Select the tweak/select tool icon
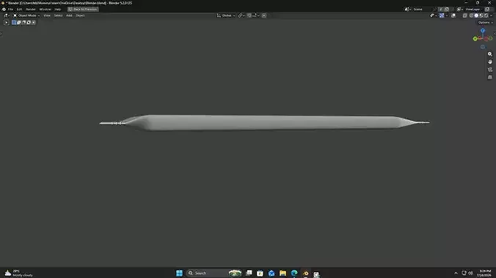 [x=6, y=23]
